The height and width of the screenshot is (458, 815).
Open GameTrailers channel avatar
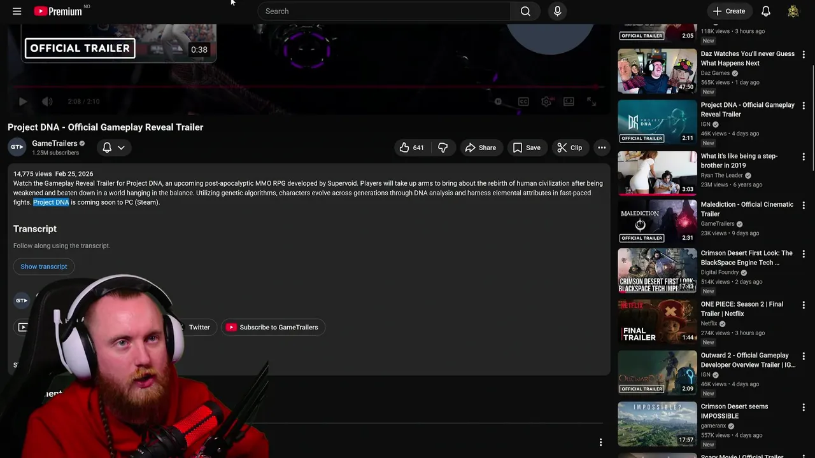click(17, 147)
